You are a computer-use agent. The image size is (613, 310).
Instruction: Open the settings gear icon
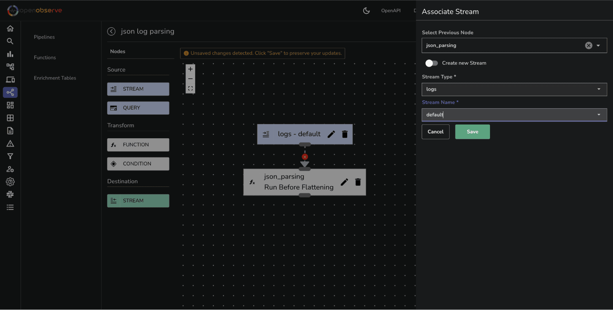[10, 182]
